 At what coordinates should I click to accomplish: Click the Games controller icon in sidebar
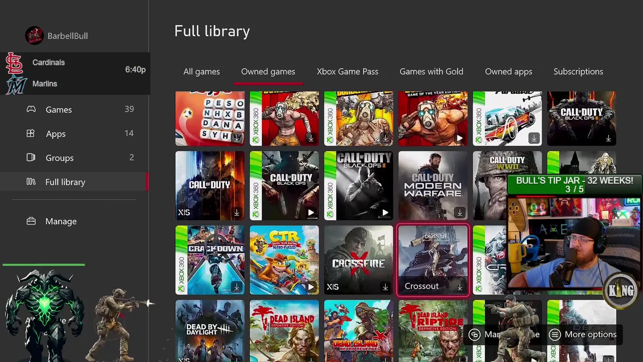(x=31, y=109)
